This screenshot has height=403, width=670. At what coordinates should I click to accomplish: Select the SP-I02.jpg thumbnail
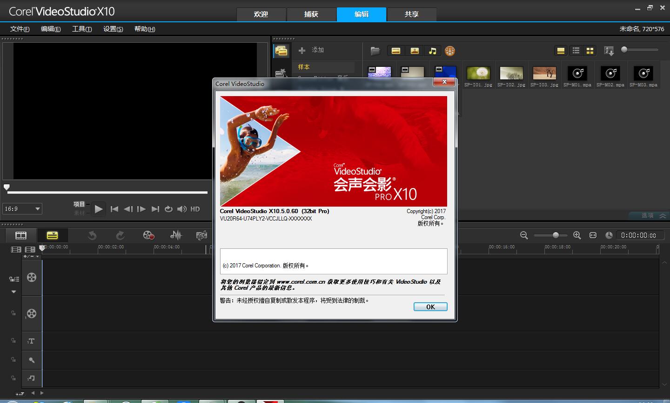511,73
